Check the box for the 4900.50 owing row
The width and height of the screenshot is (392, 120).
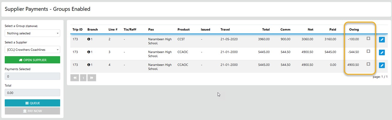point(368,64)
